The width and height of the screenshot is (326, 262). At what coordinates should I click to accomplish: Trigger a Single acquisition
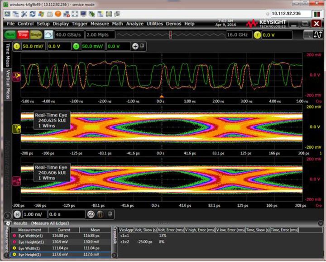tap(36, 34)
